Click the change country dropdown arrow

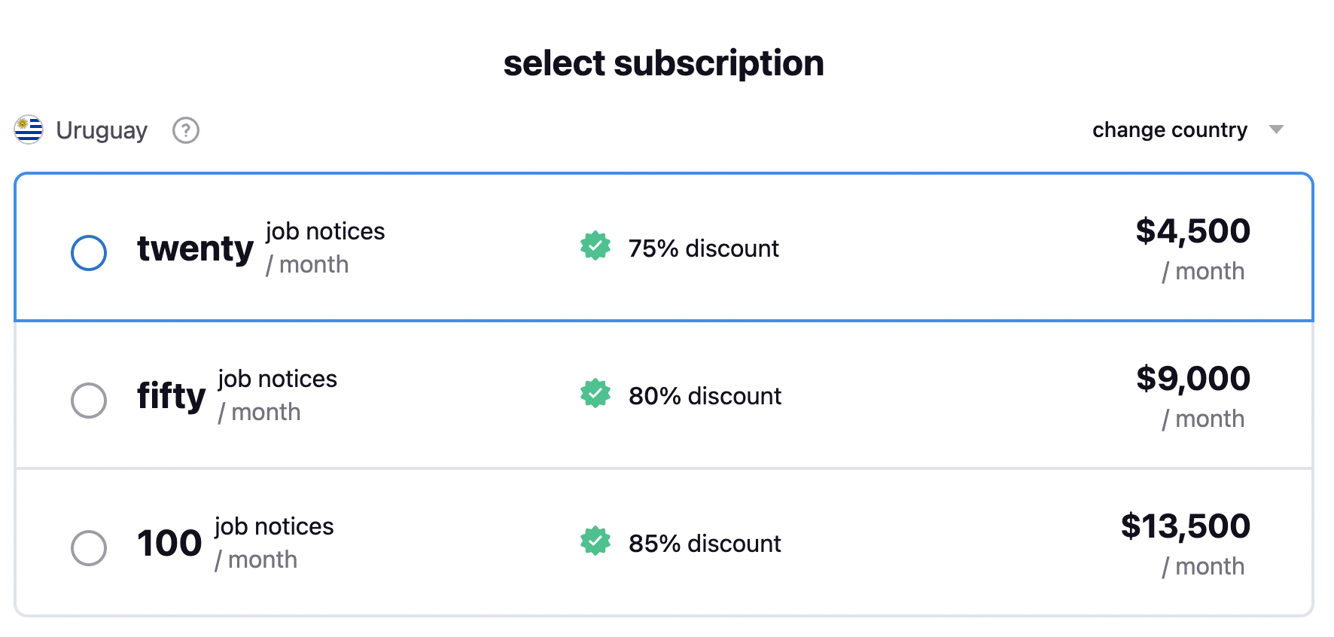[x=1276, y=130]
